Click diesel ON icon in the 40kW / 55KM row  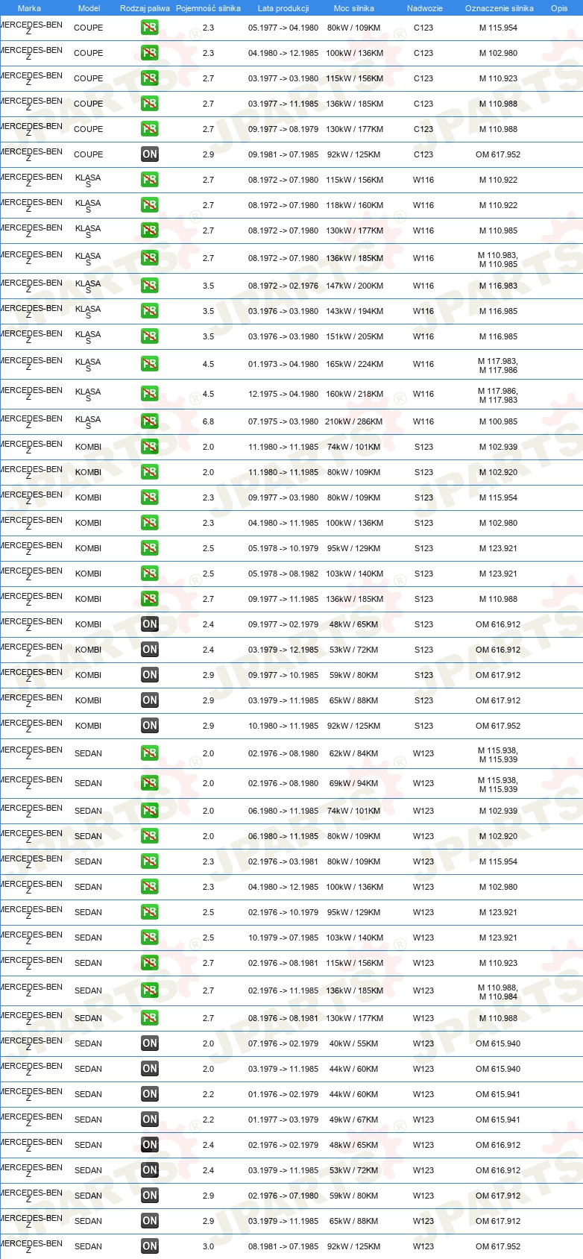pyautogui.click(x=150, y=1043)
